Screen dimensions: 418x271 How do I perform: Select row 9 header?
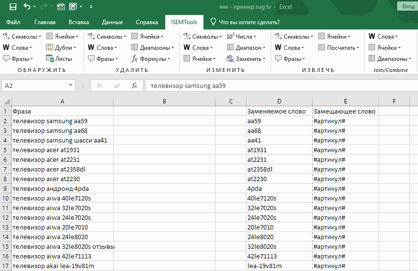5,189
